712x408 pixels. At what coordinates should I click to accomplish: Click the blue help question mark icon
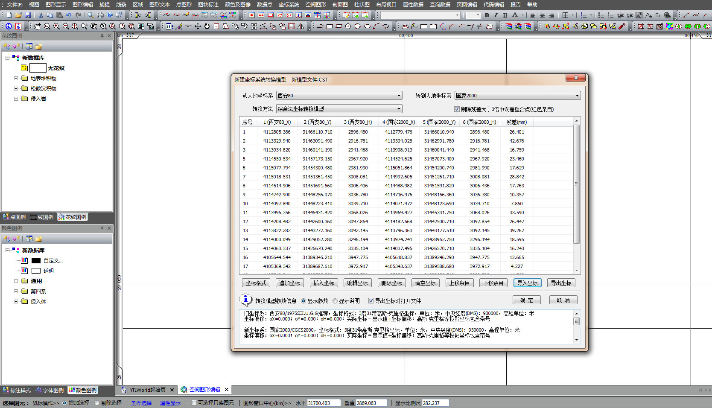coord(110,15)
